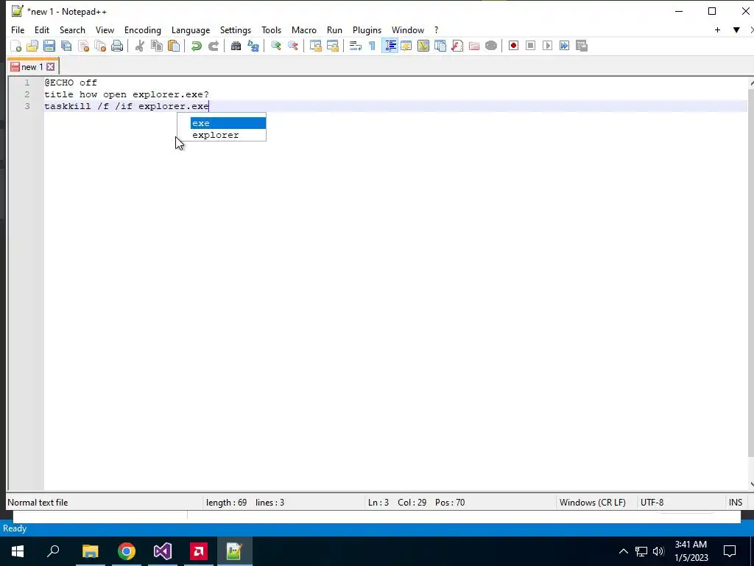The width and height of the screenshot is (754, 566).
Task: Open the Plugins menu
Action: click(367, 29)
